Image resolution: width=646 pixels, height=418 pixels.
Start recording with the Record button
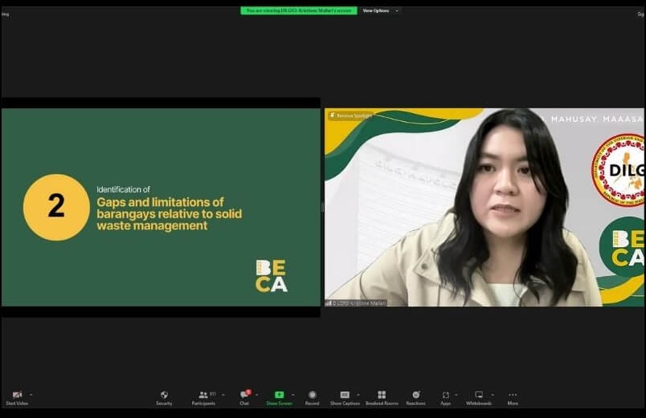[312, 396]
